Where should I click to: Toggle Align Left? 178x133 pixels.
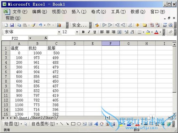(x=102, y=32)
